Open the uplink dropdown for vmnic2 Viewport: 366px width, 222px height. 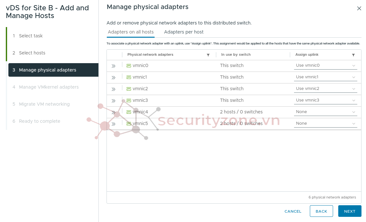point(325,89)
